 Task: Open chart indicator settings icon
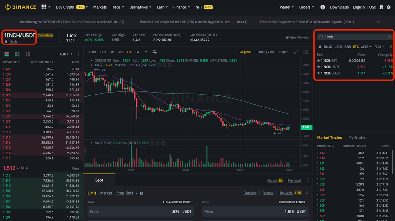[155, 52]
